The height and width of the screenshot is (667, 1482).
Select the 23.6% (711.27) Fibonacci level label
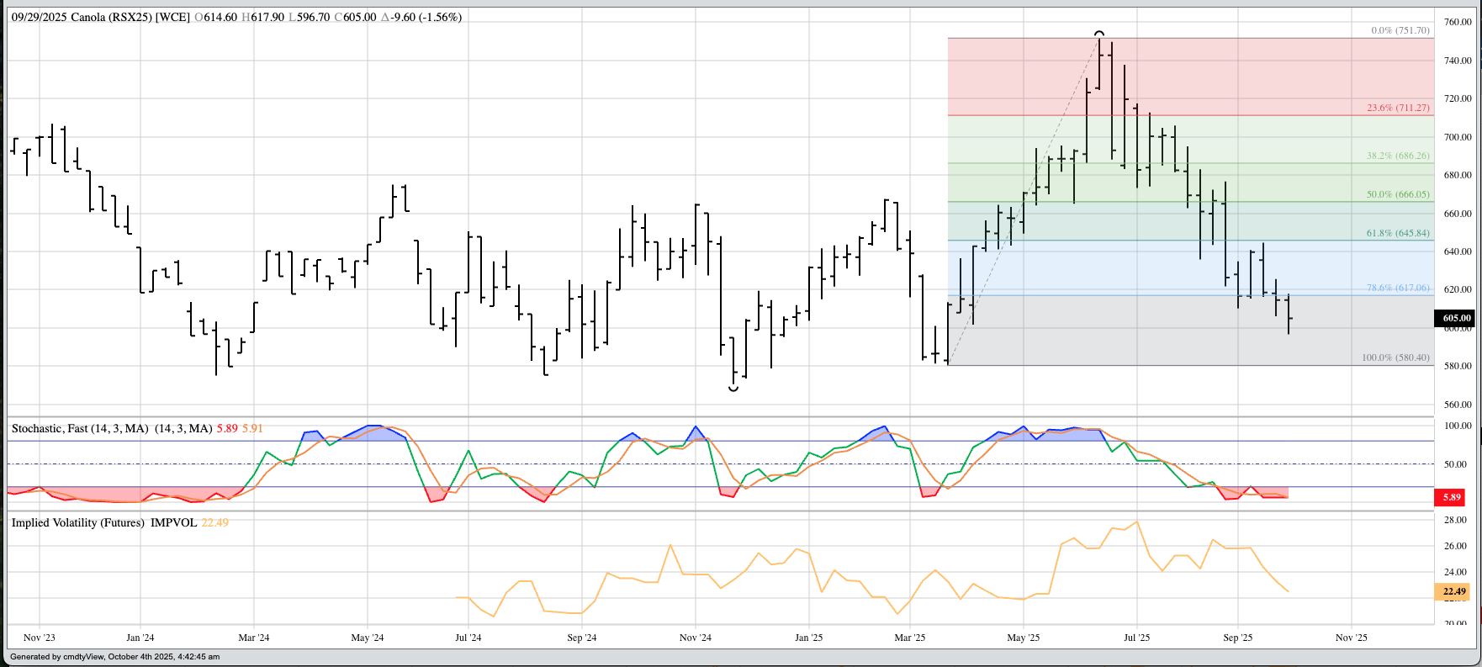point(1397,108)
